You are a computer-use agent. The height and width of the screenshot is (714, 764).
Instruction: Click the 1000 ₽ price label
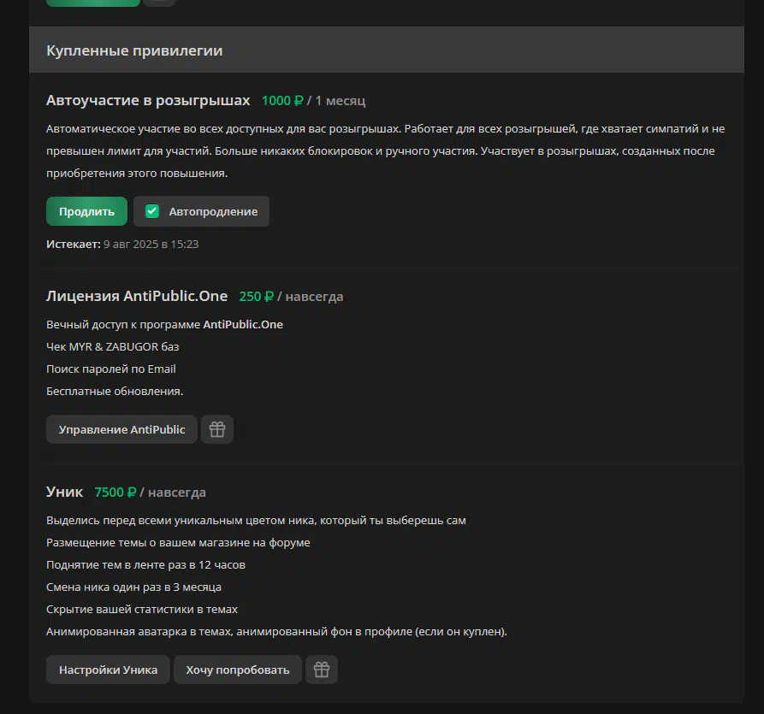pos(282,101)
